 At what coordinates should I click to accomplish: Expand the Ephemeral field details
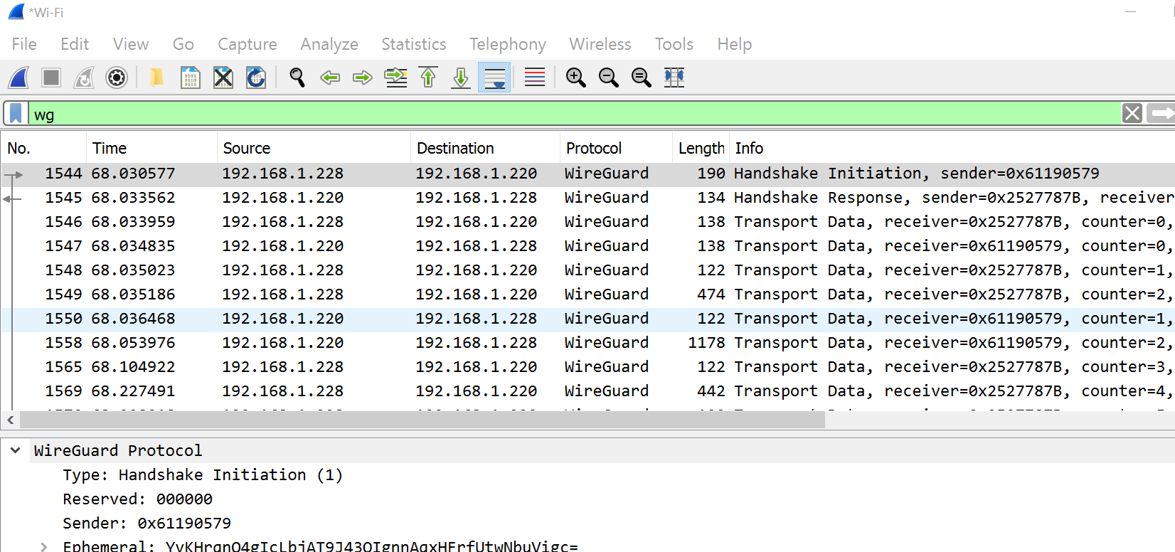click(x=44, y=546)
